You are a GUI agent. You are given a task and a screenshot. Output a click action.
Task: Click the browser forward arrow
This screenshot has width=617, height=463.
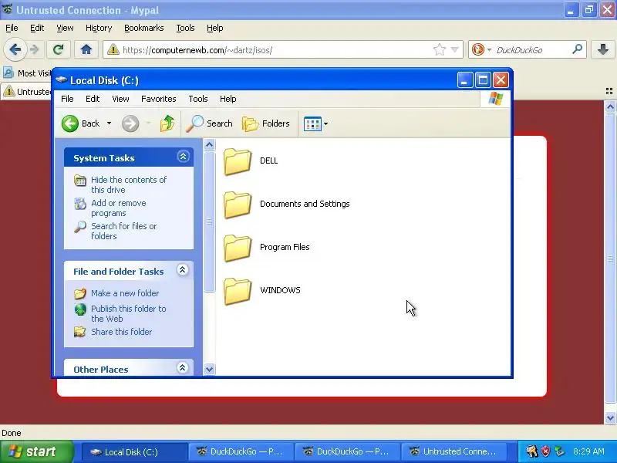click(35, 49)
